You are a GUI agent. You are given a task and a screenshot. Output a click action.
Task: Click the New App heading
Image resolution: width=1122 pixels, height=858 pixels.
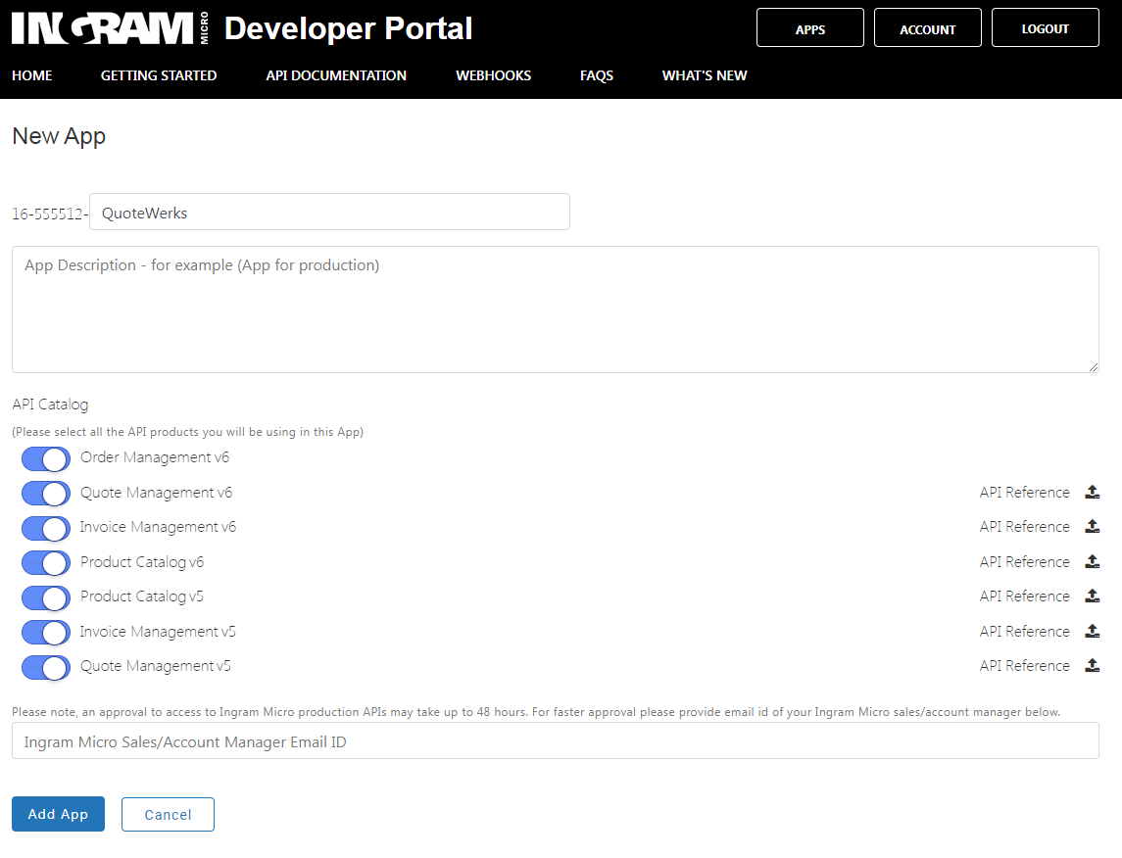pyautogui.click(x=59, y=136)
